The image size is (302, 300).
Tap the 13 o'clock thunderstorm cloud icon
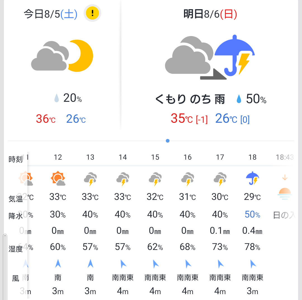click(90, 179)
